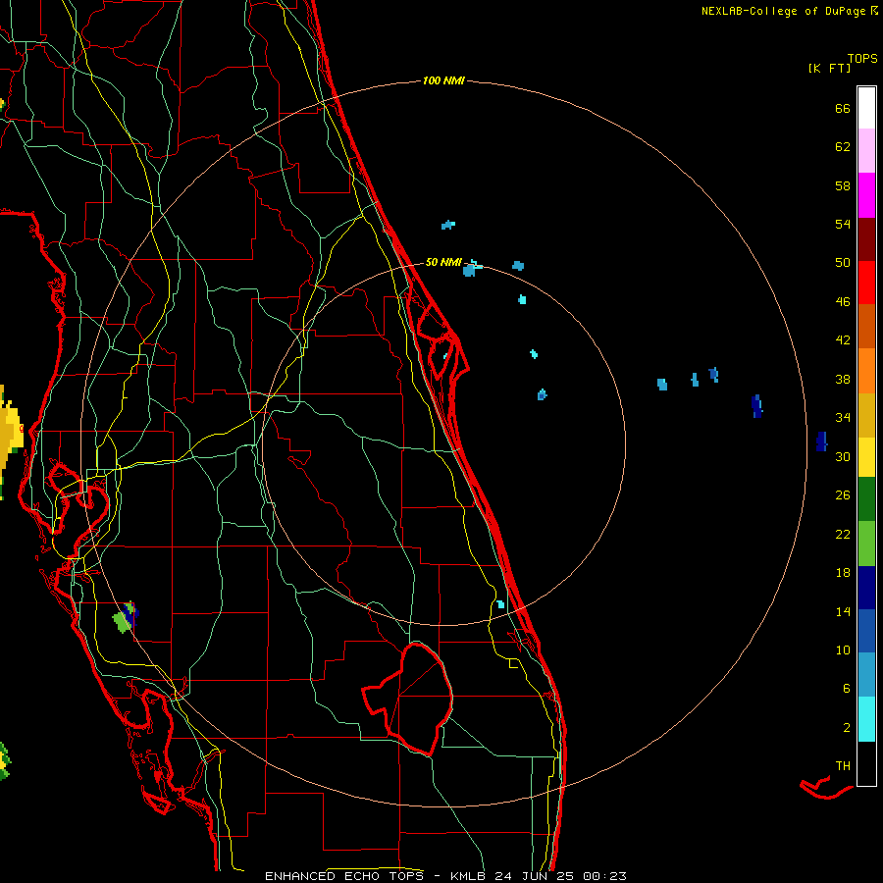883x883 pixels.
Task: Click the 30 legend value
Action: 843,456
